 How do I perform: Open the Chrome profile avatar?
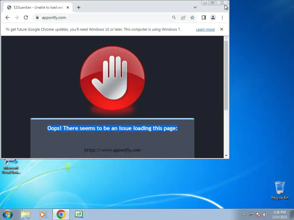213,17
